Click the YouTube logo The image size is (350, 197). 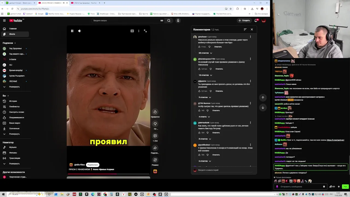16,21
